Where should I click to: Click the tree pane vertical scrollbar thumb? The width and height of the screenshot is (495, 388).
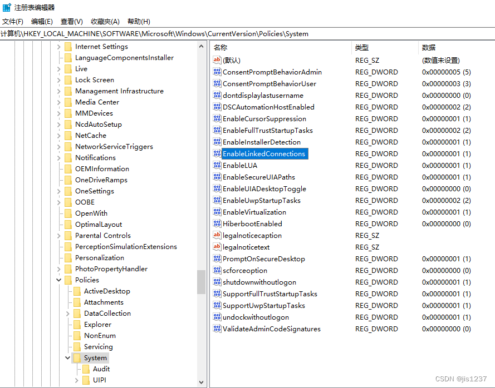click(x=202, y=282)
